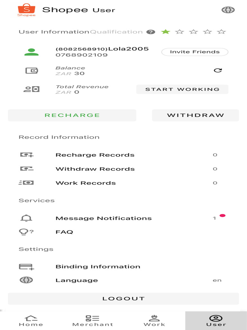Tap the bell icon for Message Notifications
Screen dimensions: 247x330
point(26,218)
